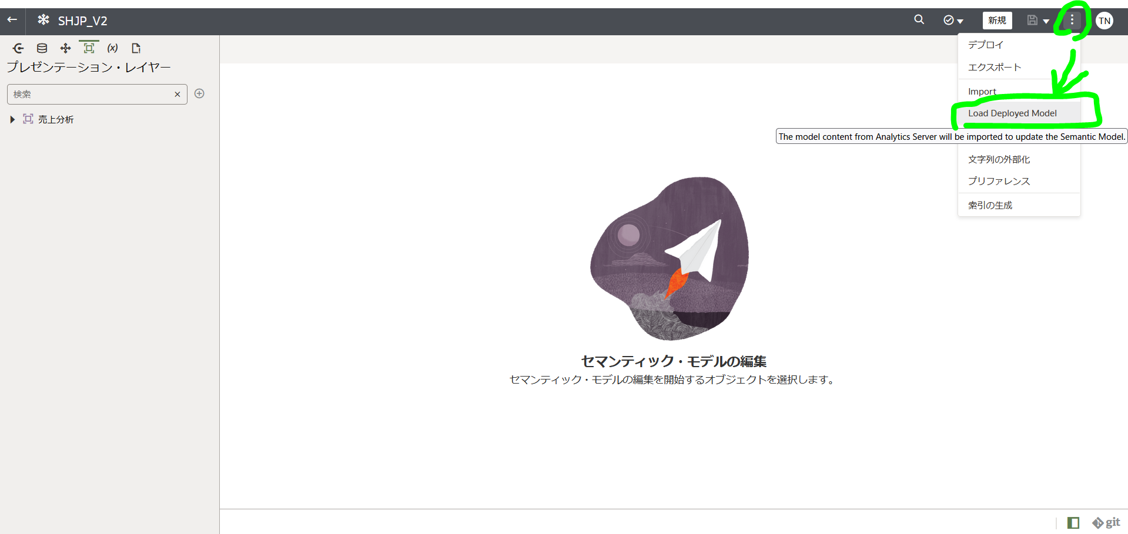Expand the 売上分析 tree node
This screenshot has width=1128, height=534.
coord(12,119)
